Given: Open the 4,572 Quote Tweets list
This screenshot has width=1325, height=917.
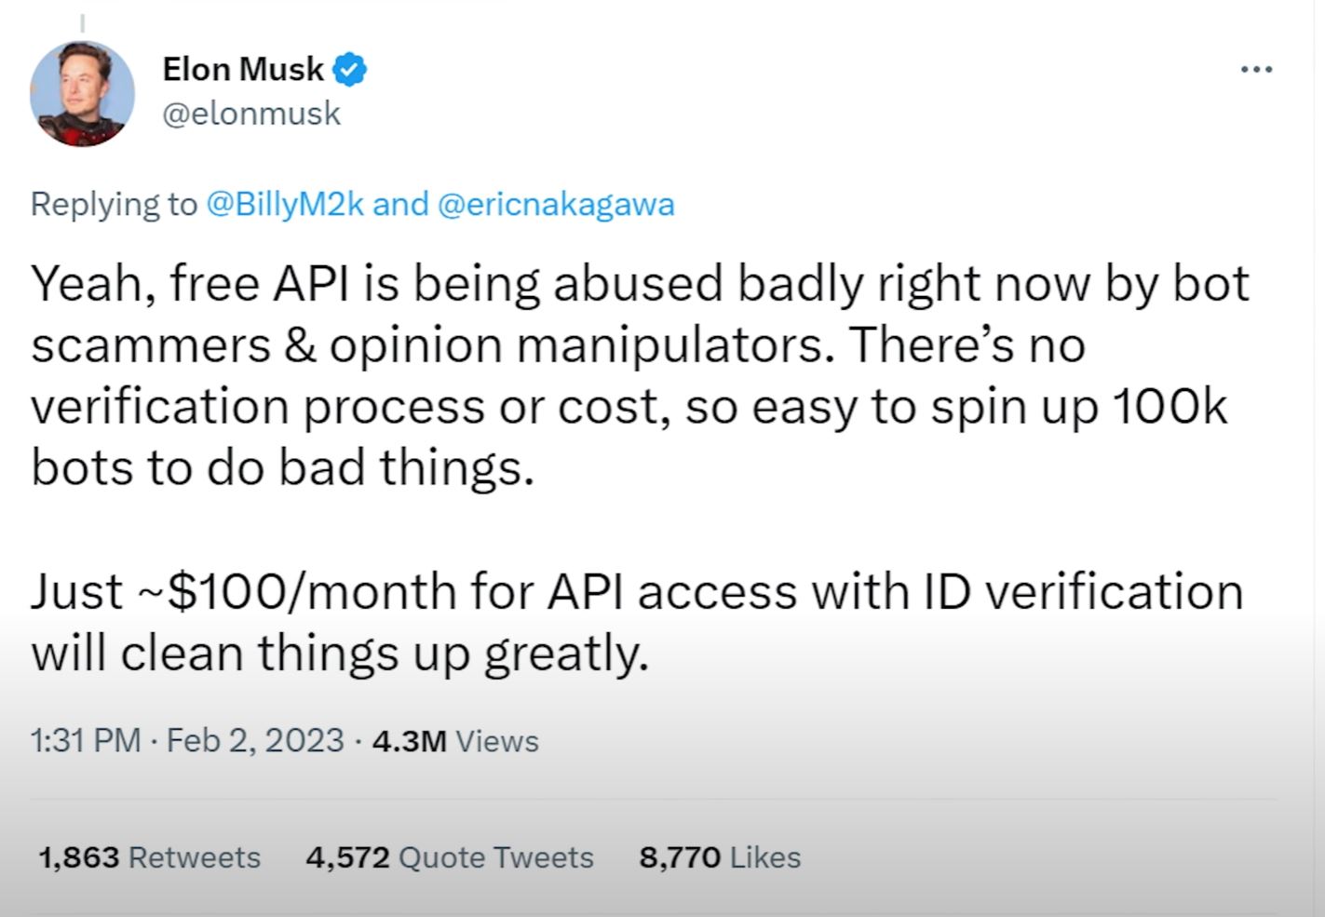Looking at the screenshot, I should [x=450, y=857].
